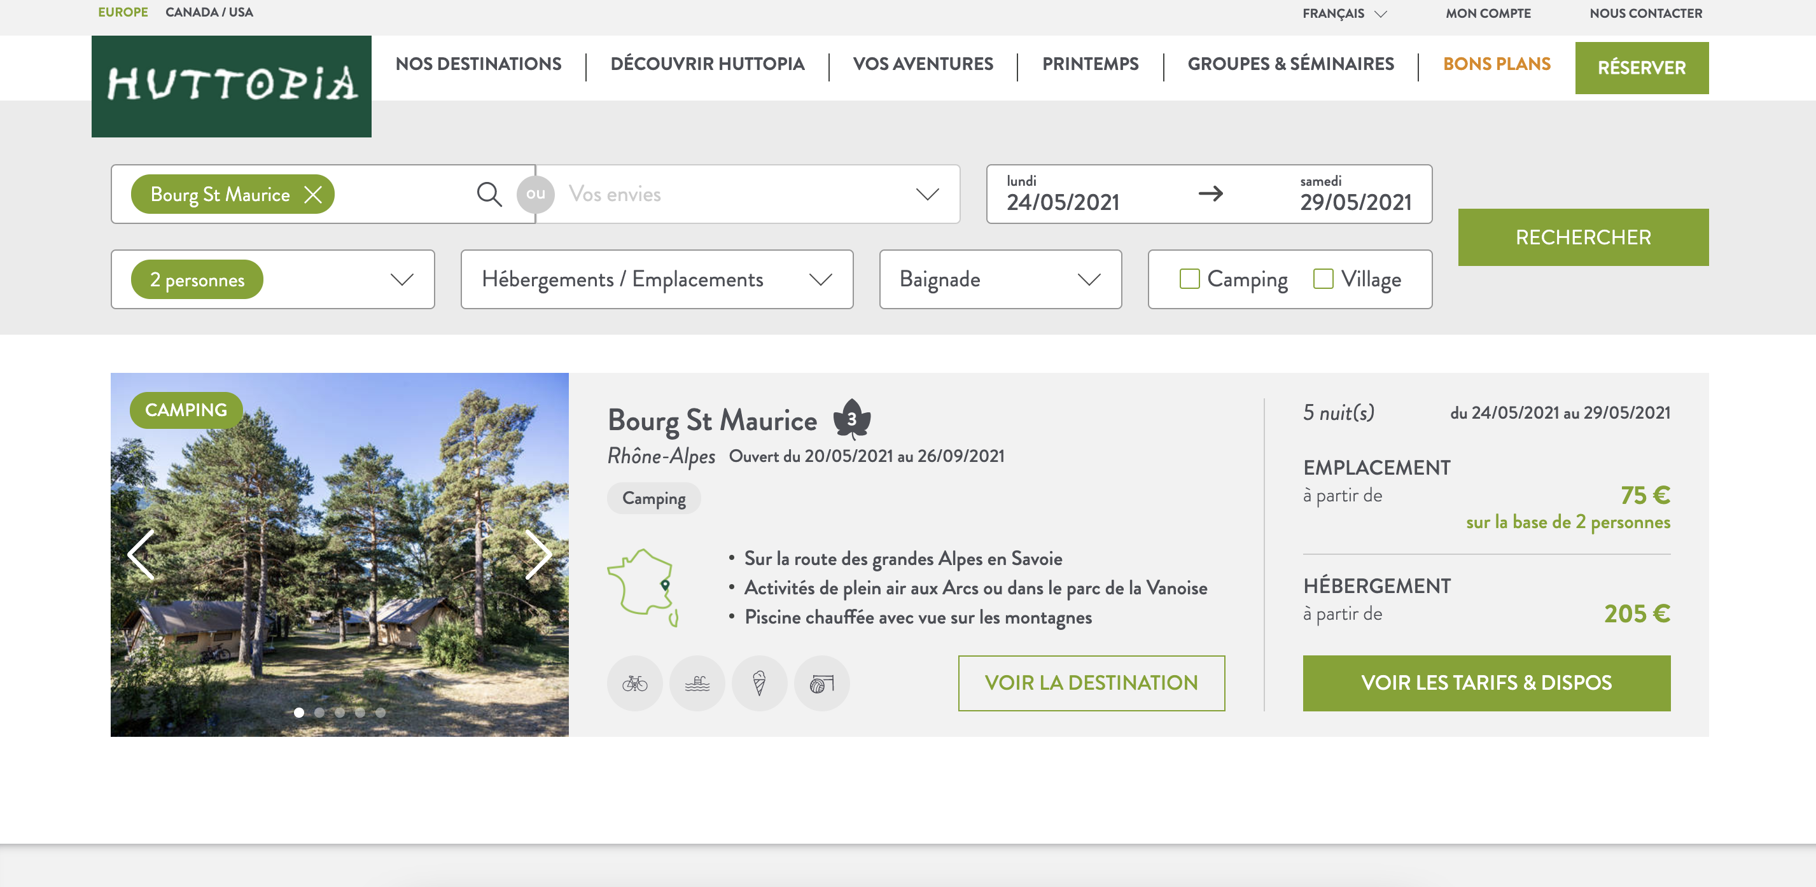Show previous photo with left arrow

[140, 555]
